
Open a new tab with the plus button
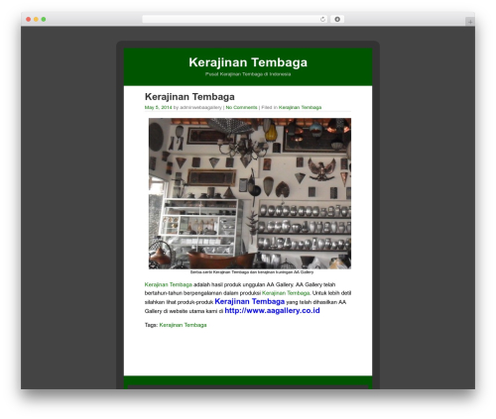[470, 22]
